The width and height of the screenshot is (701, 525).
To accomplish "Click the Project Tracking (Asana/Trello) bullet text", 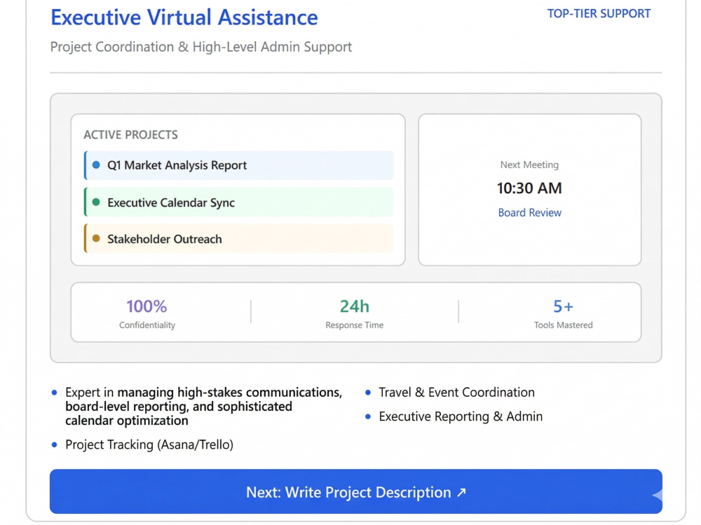I will [149, 444].
